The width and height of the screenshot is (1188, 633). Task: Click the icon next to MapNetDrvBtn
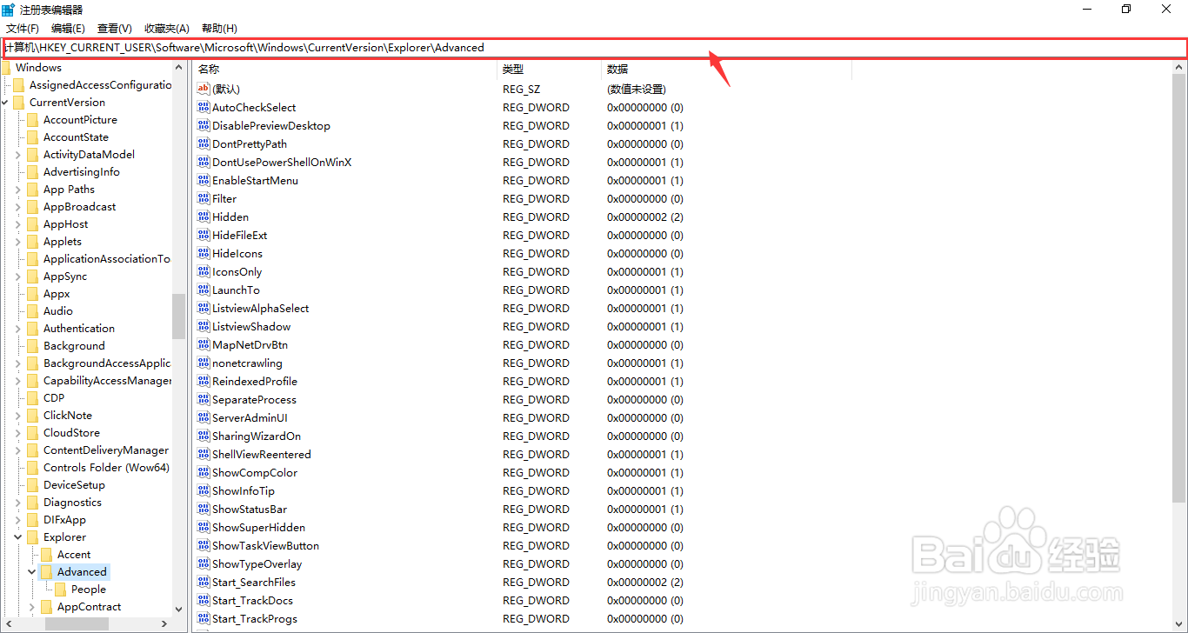[x=204, y=344]
